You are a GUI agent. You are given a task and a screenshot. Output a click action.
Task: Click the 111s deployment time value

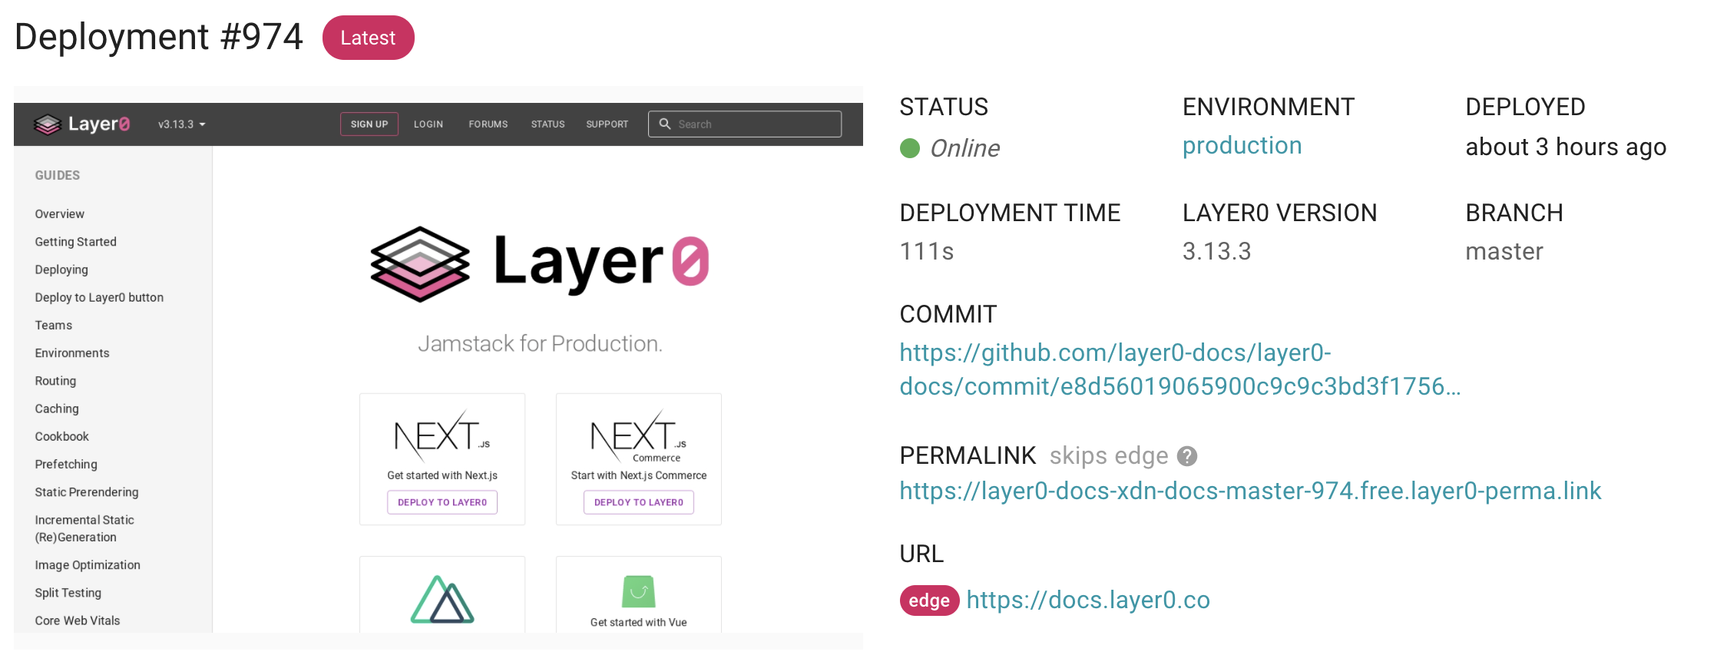tap(927, 251)
